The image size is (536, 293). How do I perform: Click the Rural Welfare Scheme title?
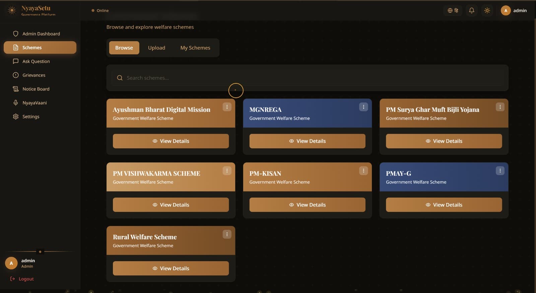pos(145,237)
